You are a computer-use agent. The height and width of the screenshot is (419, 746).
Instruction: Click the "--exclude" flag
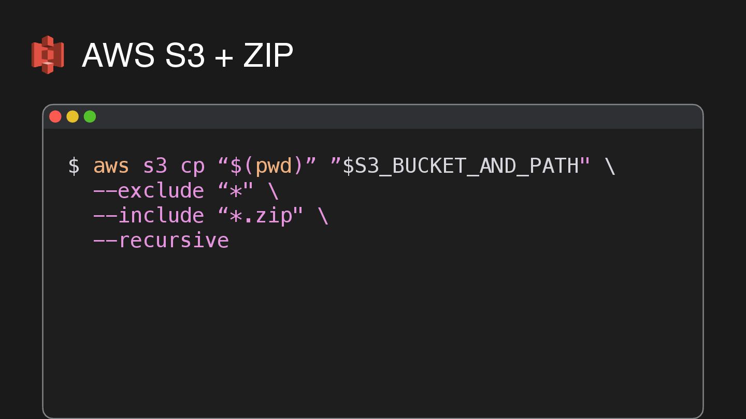point(149,191)
